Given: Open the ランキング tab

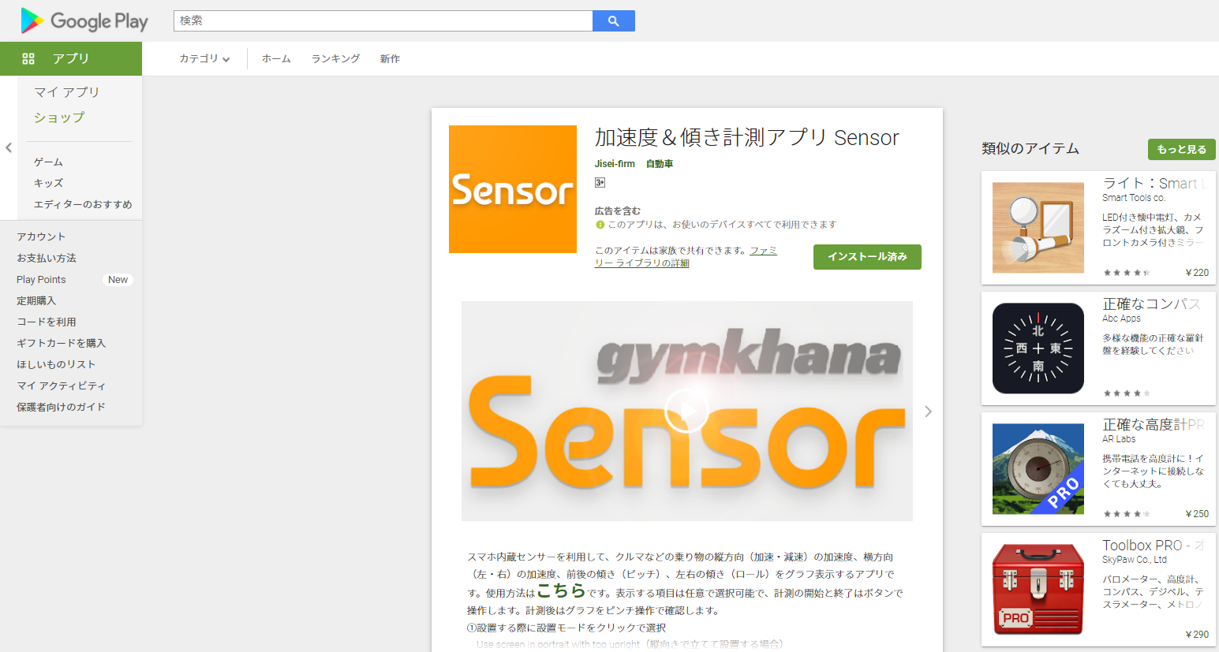Looking at the screenshot, I should click(x=335, y=58).
